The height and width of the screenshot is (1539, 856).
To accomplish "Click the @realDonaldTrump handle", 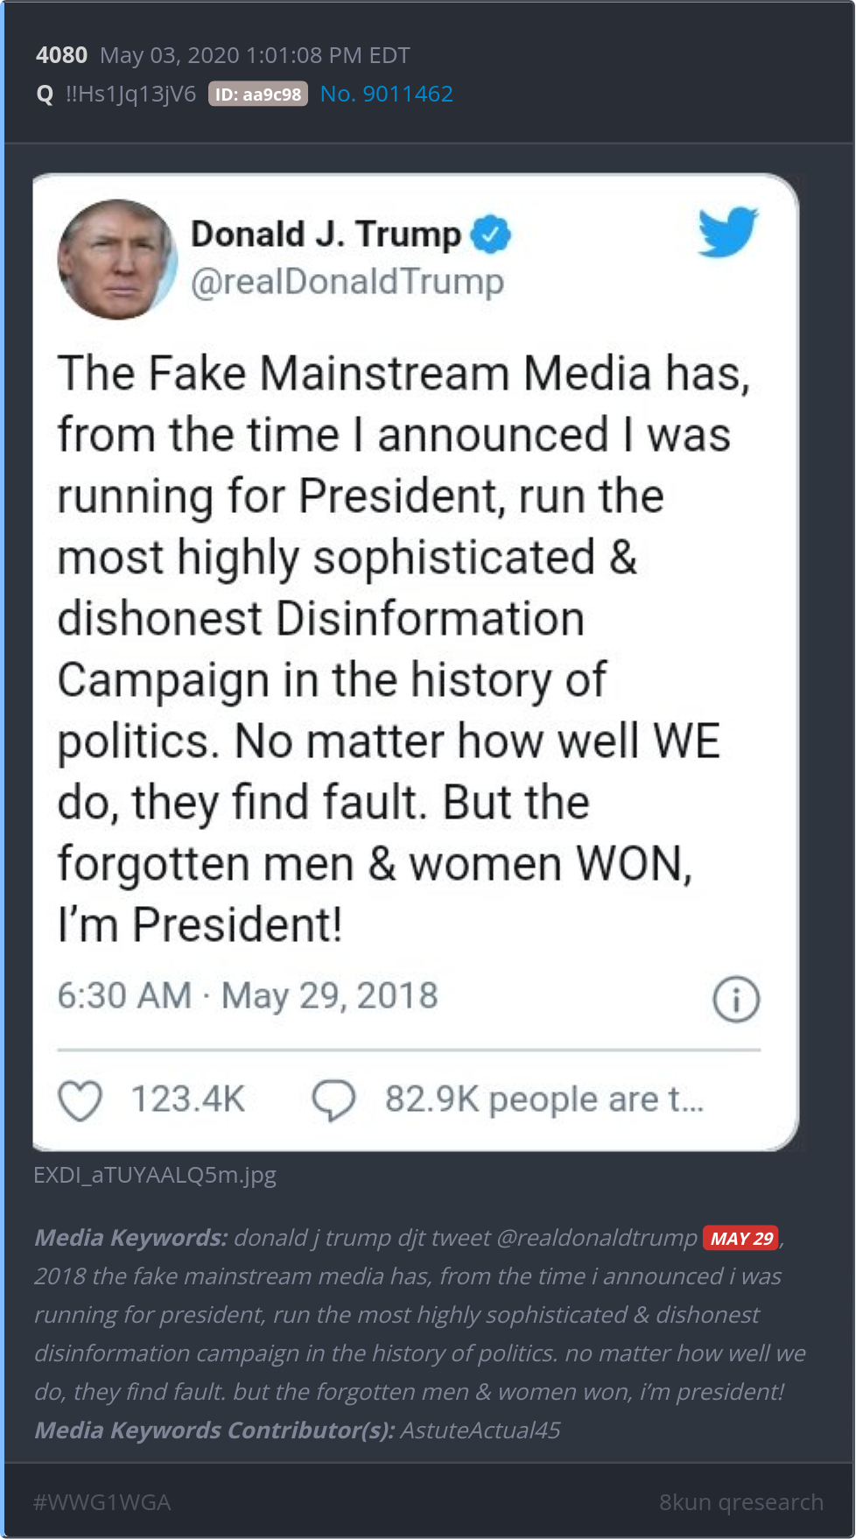I will pos(347,282).
